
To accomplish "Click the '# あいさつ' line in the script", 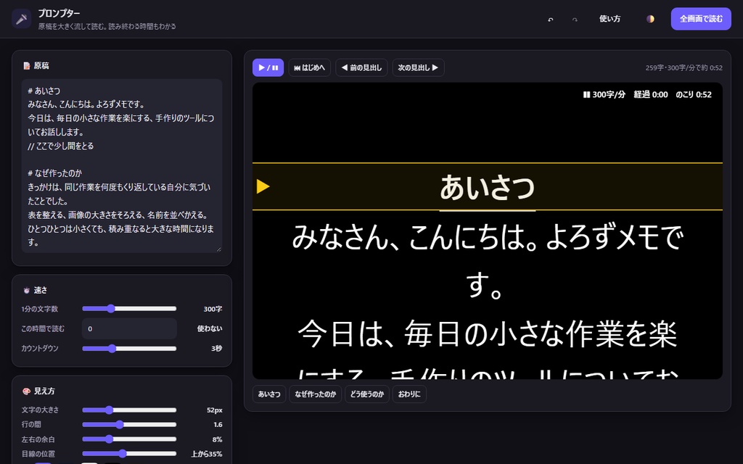I will pos(44,91).
